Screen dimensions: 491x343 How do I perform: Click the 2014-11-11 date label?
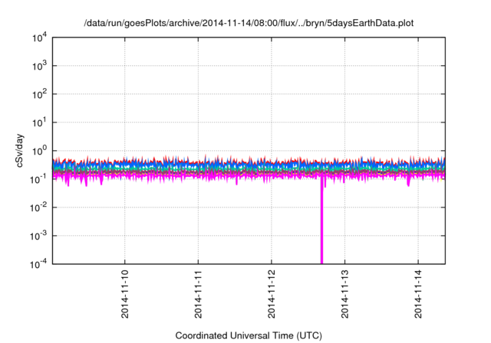point(198,294)
